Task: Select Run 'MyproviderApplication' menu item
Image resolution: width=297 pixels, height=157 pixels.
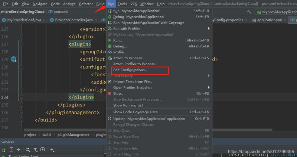Action: [x=159, y=11]
